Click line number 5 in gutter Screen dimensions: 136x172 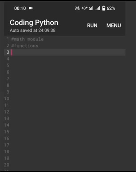pyautogui.click(x=8, y=65)
